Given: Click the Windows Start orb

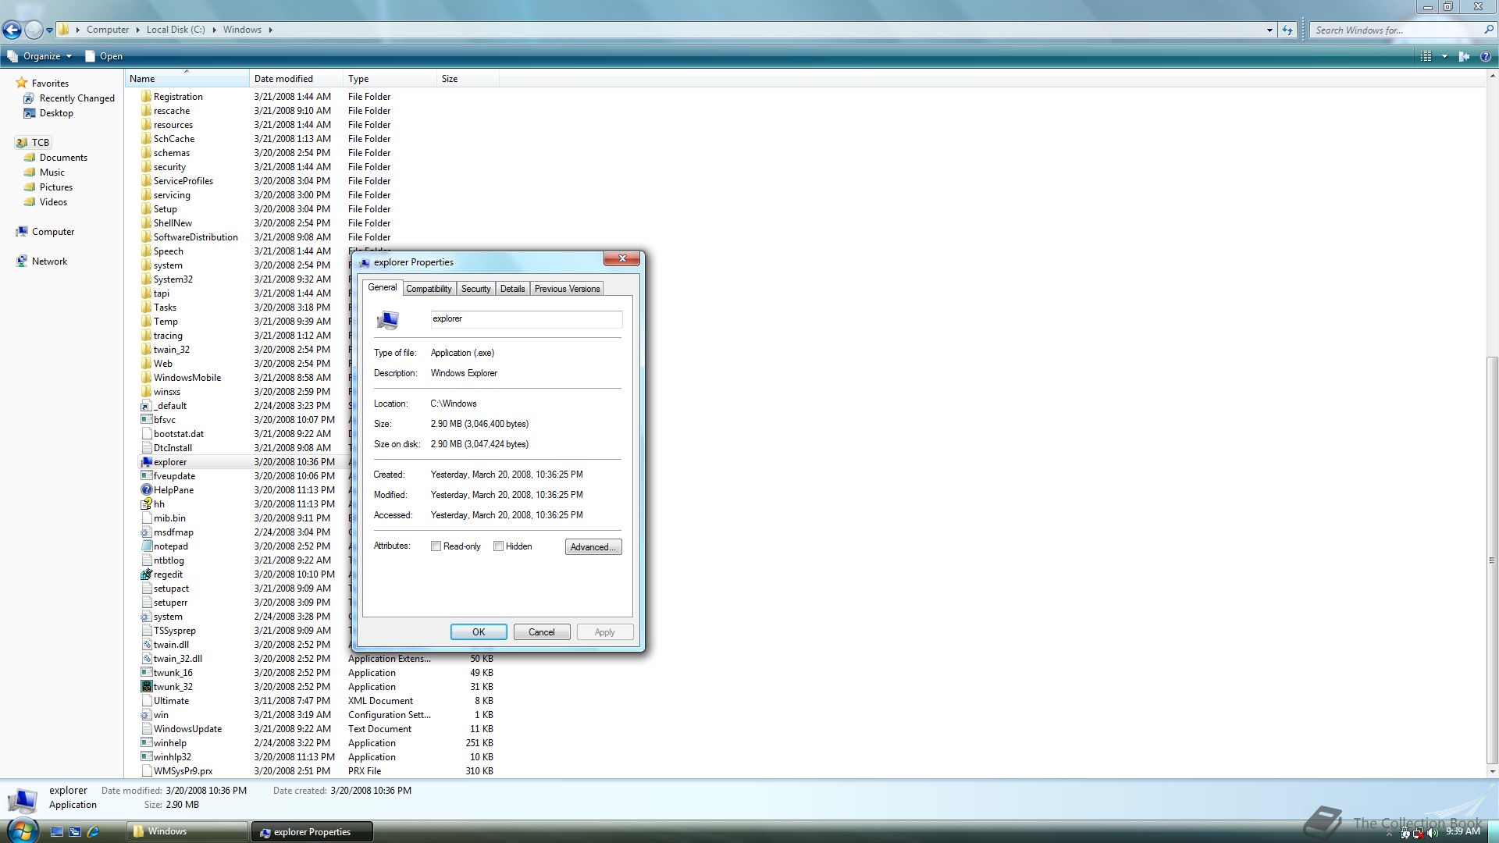Looking at the screenshot, I should pyautogui.click(x=21, y=831).
